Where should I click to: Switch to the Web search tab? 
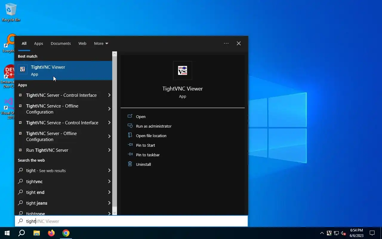(82, 43)
